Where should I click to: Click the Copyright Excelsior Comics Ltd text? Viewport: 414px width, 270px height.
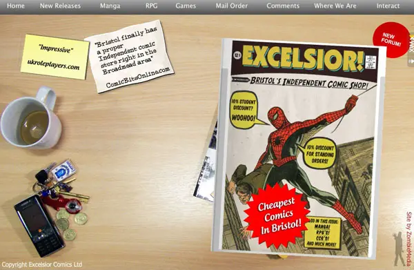(x=41, y=264)
